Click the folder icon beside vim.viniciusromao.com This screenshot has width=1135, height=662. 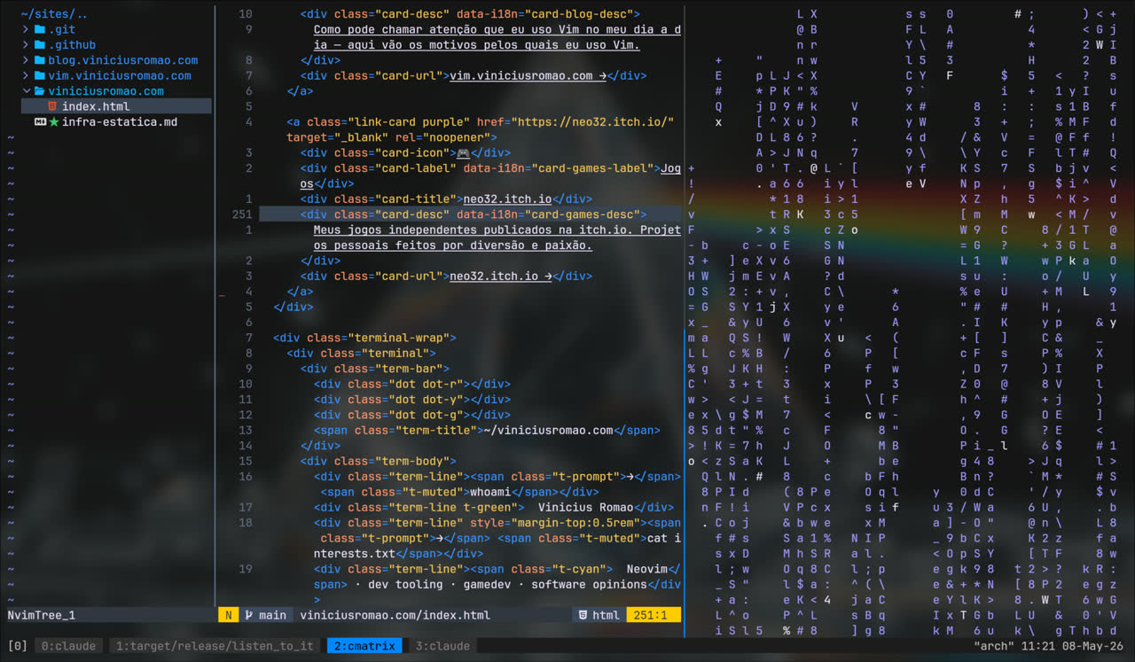[40, 75]
